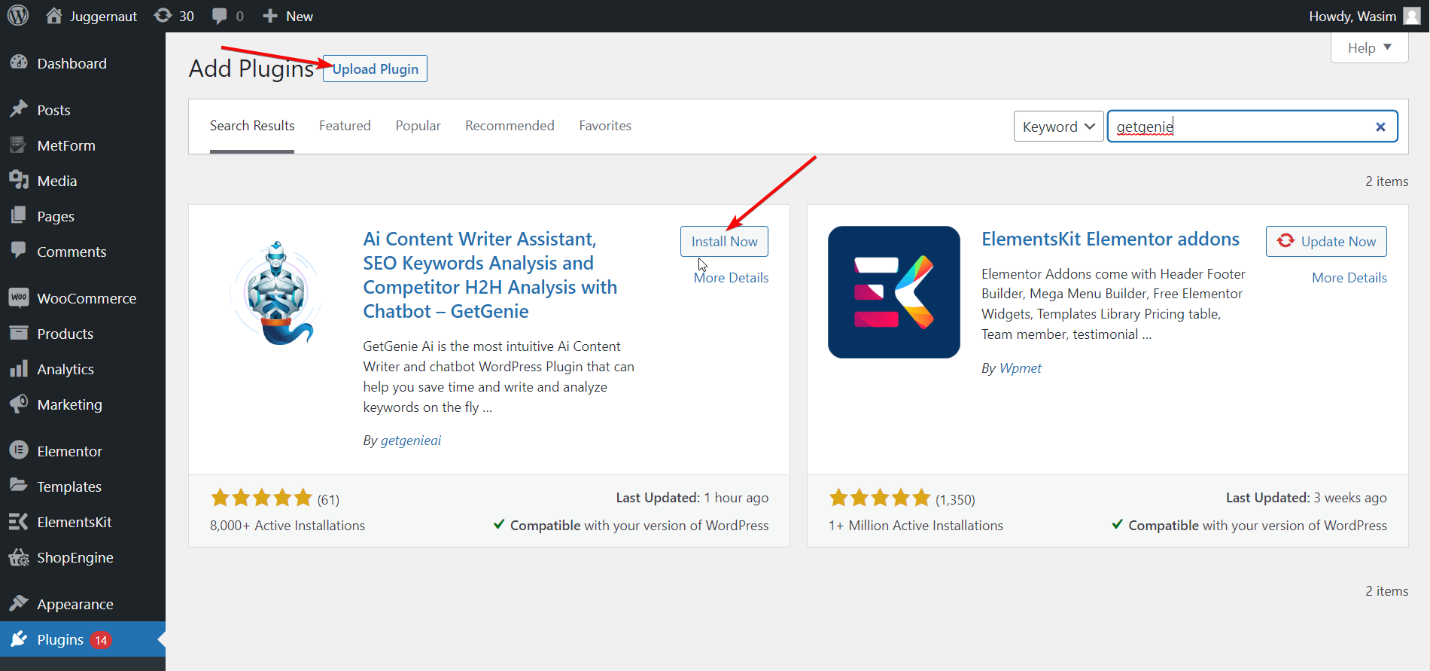Clear the search with the X icon
Viewport: 1430px width, 671px height.
click(1380, 127)
